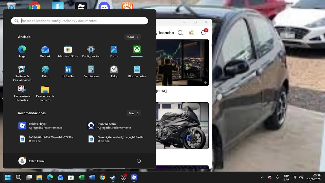This screenshot has width=325, height=183.
Task: Switch to Chrome on the taskbar
Action: pyautogui.click(x=103, y=177)
